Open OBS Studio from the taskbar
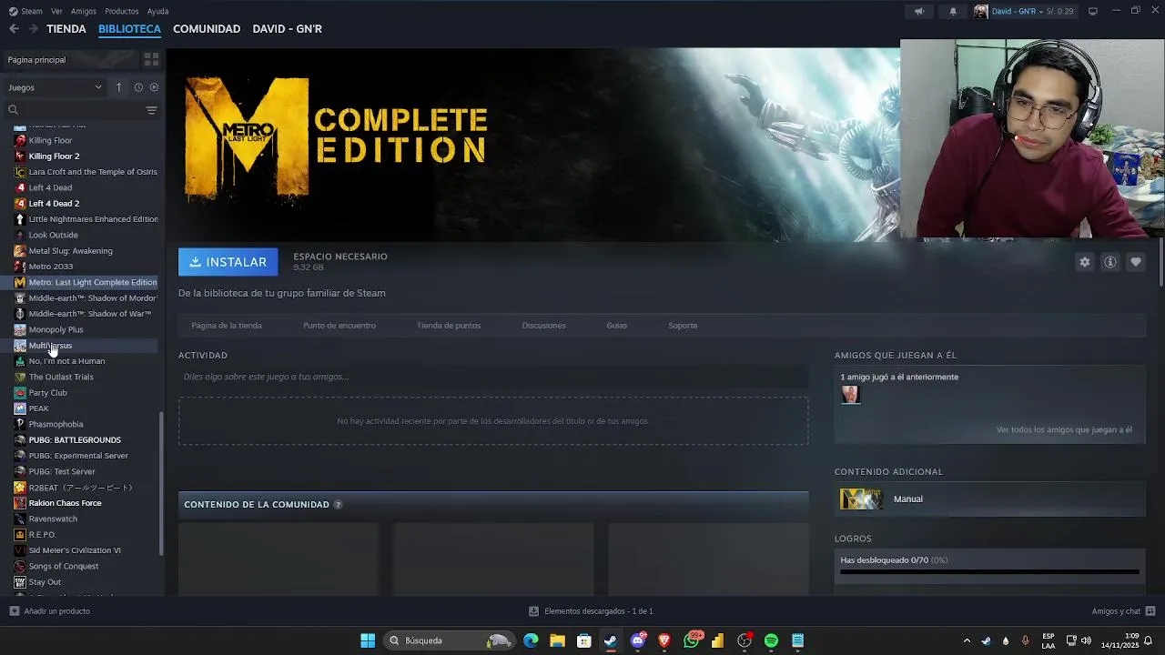The image size is (1165, 655). click(745, 640)
